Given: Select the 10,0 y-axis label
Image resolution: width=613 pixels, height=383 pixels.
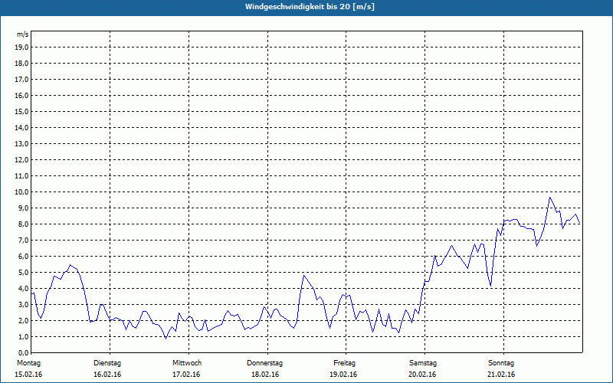Looking at the screenshot, I should click(21, 192).
